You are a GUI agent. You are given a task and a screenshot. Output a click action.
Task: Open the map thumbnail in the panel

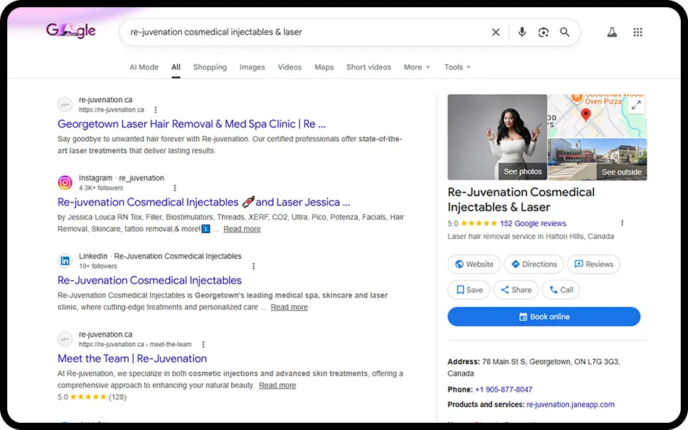[597, 115]
